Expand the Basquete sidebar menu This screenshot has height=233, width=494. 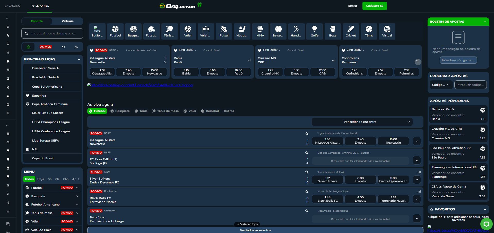click(51, 196)
